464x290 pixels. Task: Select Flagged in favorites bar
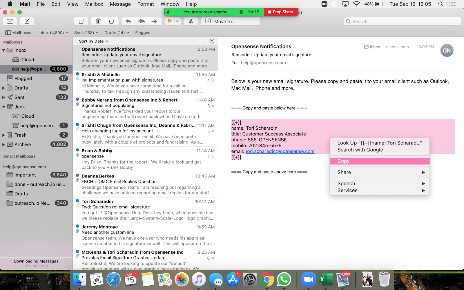[143, 33]
